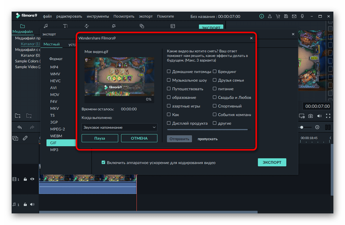Click the пропускать skip link
Screen dimensions: 345x225
pyautogui.click(x=207, y=139)
